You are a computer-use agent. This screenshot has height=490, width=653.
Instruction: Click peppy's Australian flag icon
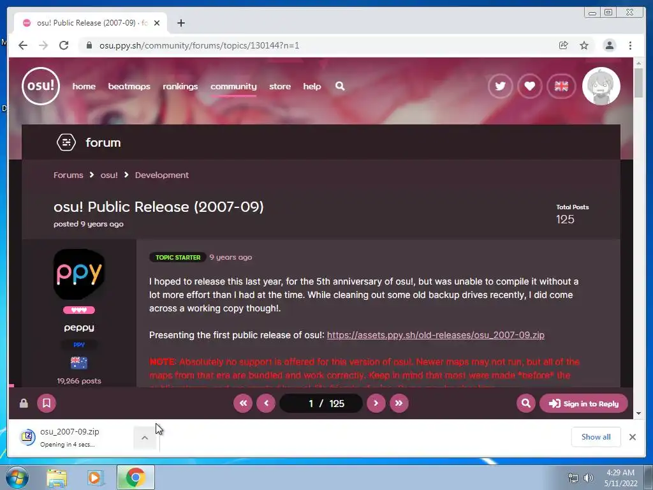point(79,362)
